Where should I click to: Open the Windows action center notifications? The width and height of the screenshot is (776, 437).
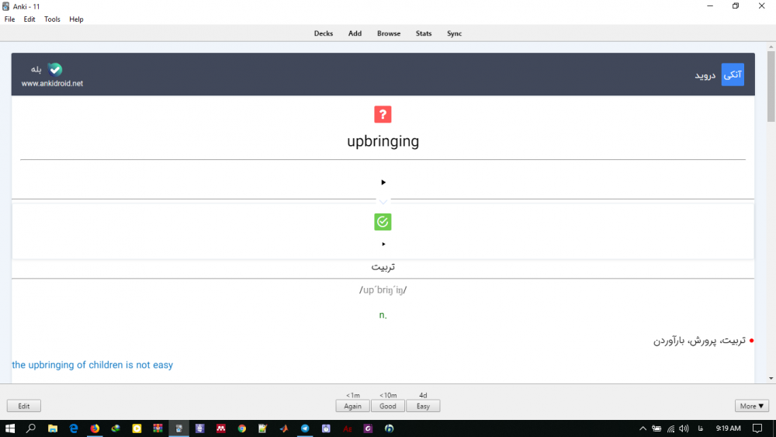tap(757, 428)
